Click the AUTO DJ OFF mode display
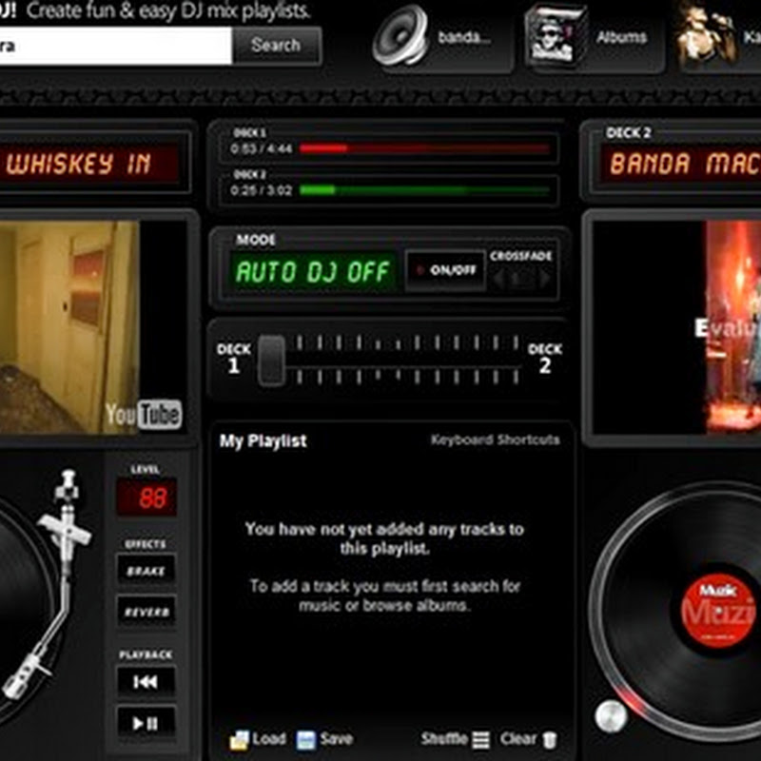The image size is (761, 761). (313, 271)
